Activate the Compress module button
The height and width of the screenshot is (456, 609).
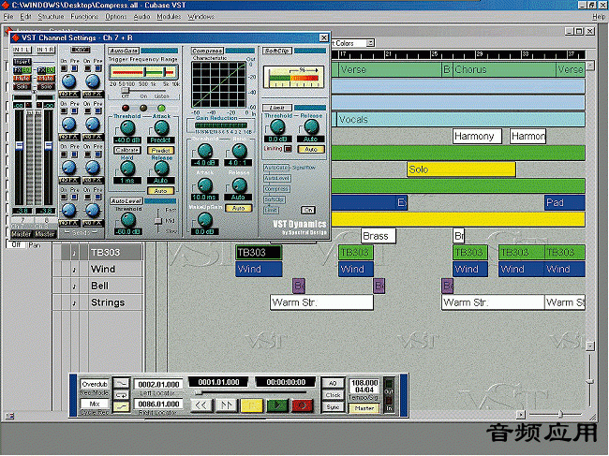click(207, 51)
